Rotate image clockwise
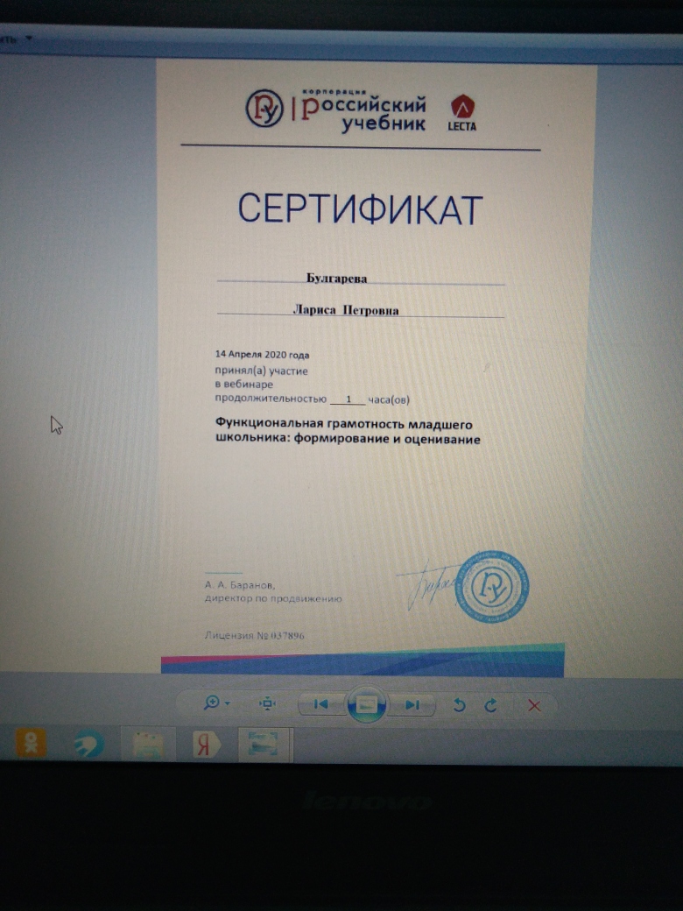 click(x=490, y=705)
